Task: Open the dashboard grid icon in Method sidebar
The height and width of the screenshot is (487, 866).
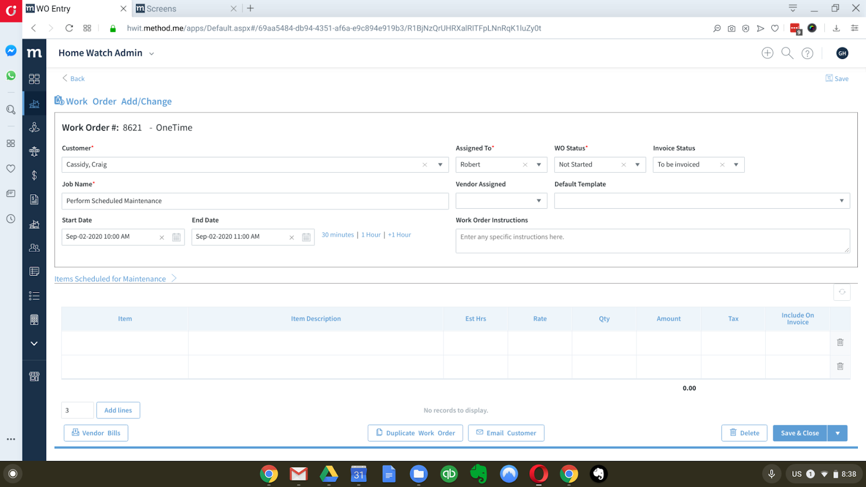Action: (34, 79)
